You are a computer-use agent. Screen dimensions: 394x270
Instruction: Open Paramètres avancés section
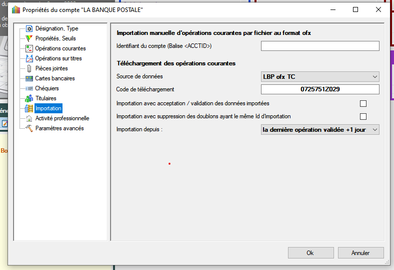point(59,128)
